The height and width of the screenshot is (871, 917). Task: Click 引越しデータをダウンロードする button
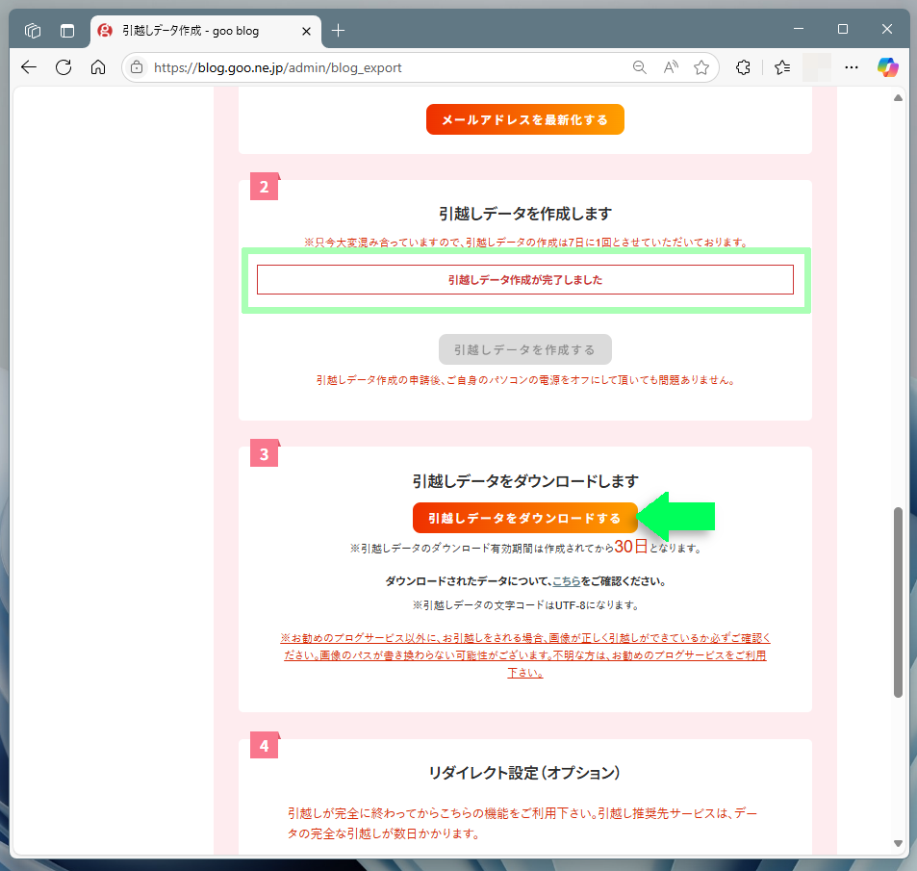point(524,518)
